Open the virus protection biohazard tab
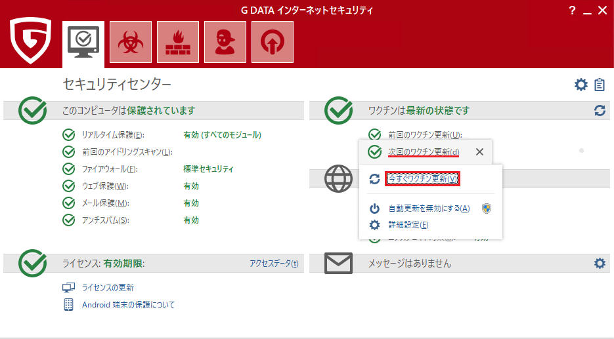Image resolution: width=614 pixels, height=339 pixels. 131,42
